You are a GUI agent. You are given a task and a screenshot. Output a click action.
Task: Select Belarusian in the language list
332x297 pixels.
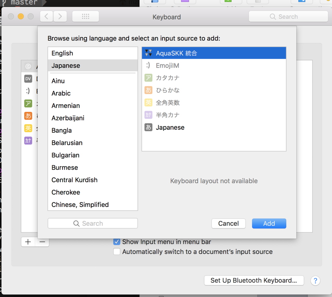click(x=93, y=143)
